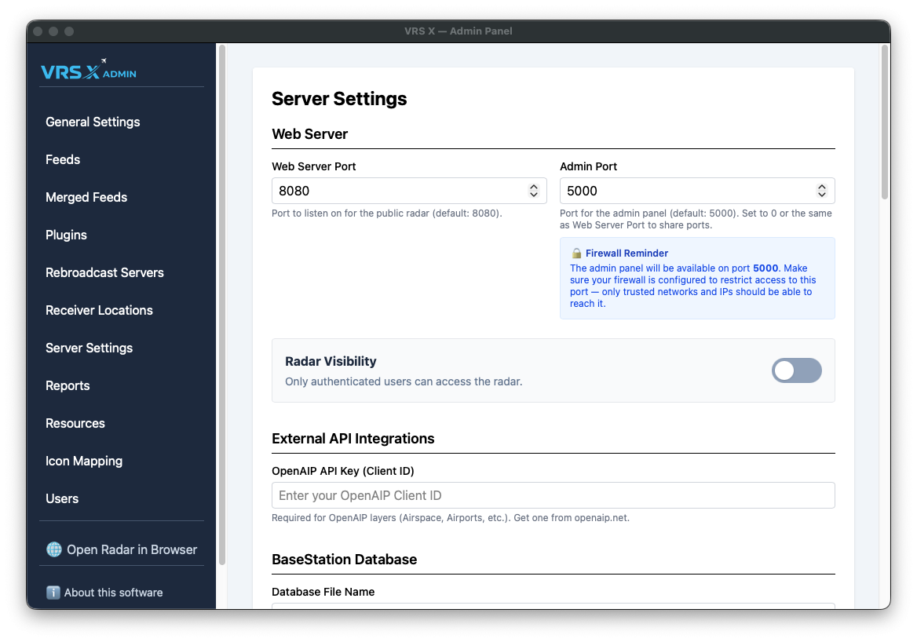
Task: Click the About this software link
Action: 113,593
